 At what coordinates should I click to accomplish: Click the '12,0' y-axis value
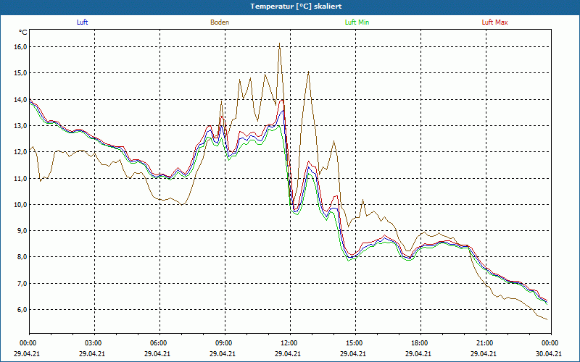[21, 152]
